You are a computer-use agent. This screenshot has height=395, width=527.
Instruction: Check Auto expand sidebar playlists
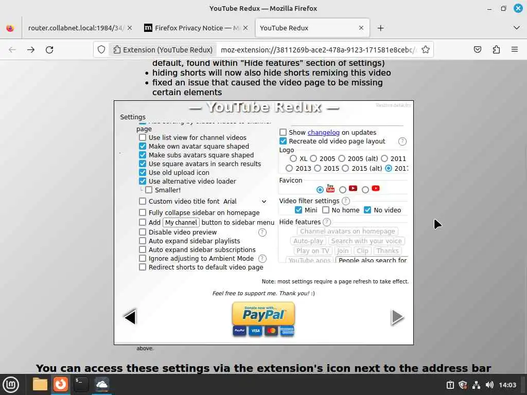pos(143,241)
